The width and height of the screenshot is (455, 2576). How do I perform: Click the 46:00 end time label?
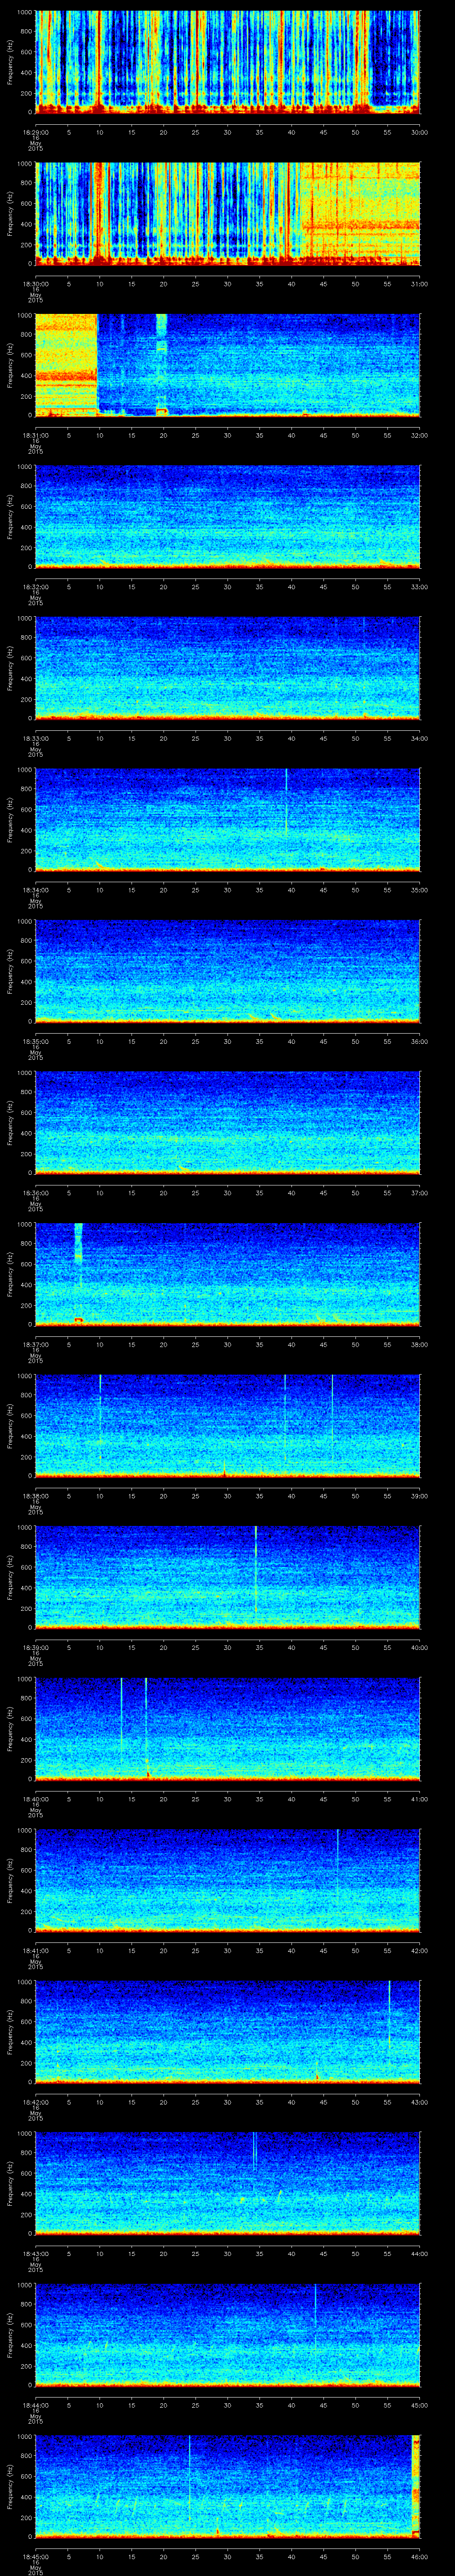point(419,2556)
